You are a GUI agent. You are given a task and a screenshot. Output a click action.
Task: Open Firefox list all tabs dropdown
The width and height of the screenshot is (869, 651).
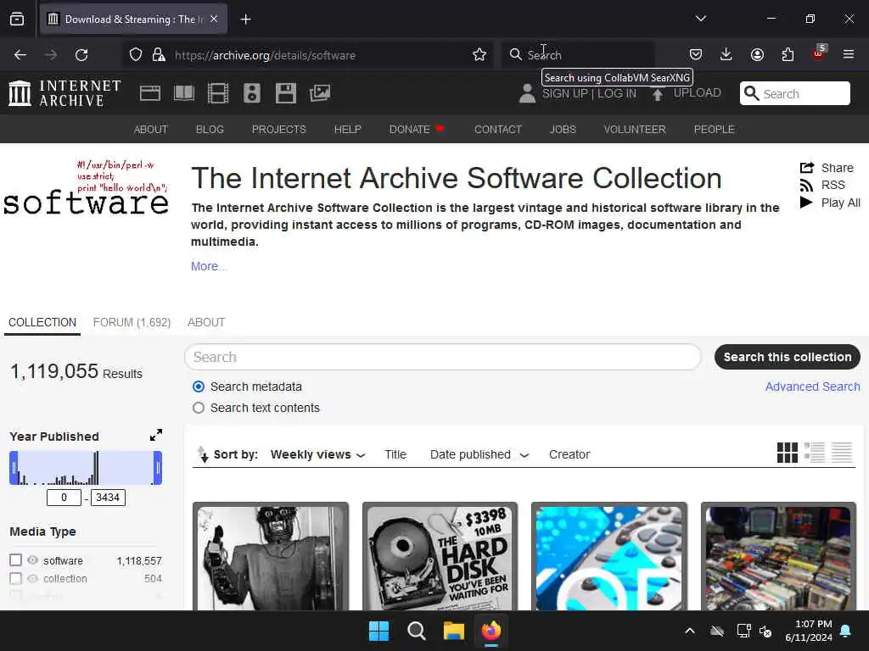pyautogui.click(x=700, y=19)
